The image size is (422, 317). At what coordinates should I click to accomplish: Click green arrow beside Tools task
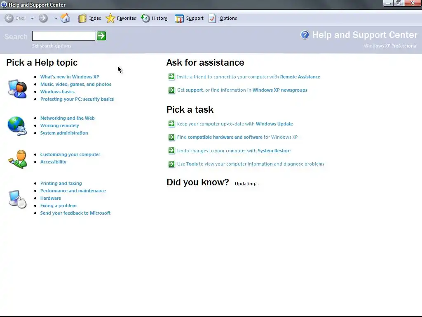pyautogui.click(x=171, y=164)
